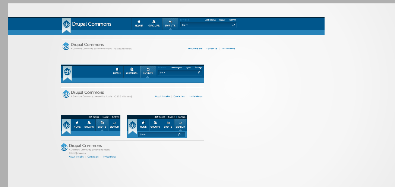Image resolution: width=395 pixels, height=187 pixels.
Task: Click the round Drupal logo in the widest footer
Action: pos(66,46)
